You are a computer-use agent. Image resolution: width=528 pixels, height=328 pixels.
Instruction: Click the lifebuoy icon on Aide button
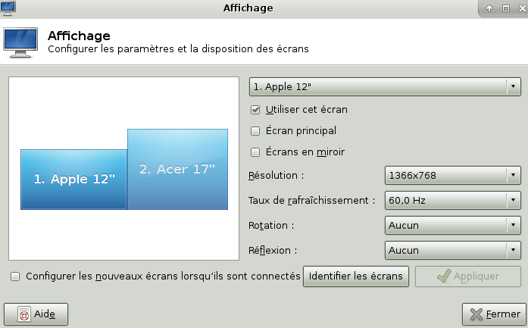24,314
